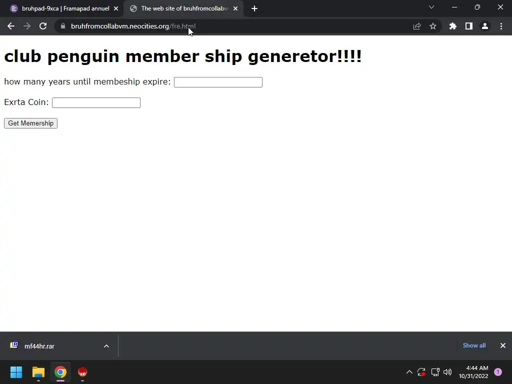Reload the current page
The height and width of the screenshot is (384, 512).
(x=43, y=26)
